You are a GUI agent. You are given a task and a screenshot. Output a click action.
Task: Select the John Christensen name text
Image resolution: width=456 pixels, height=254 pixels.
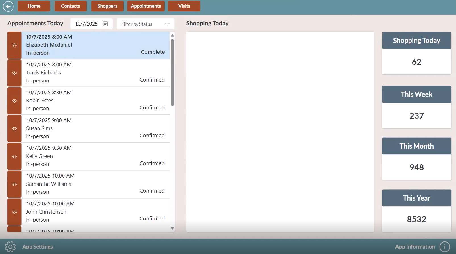pos(46,212)
